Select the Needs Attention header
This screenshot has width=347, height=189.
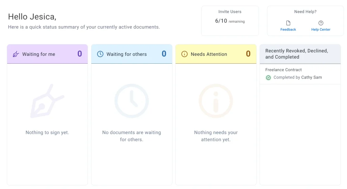tap(216, 54)
